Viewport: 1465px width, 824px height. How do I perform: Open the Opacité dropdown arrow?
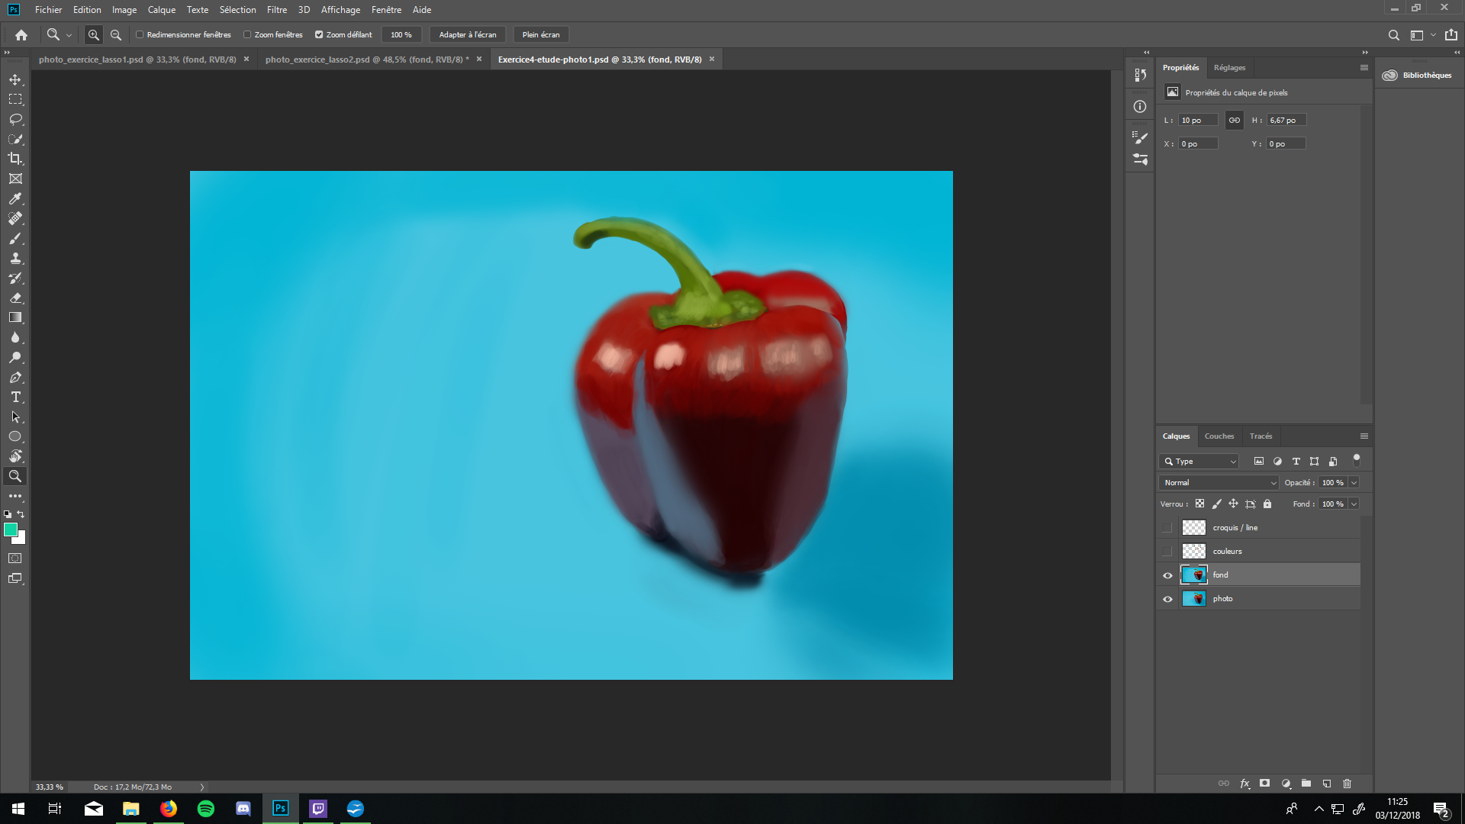(x=1354, y=482)
